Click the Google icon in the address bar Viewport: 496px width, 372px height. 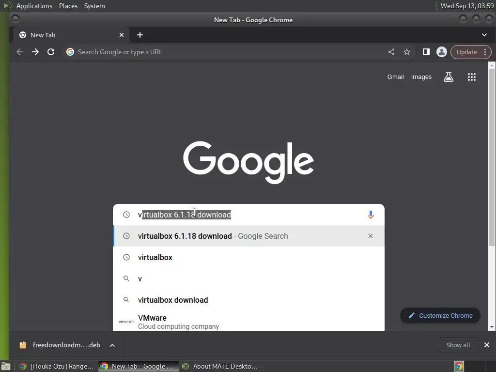(x=70, y=52)
